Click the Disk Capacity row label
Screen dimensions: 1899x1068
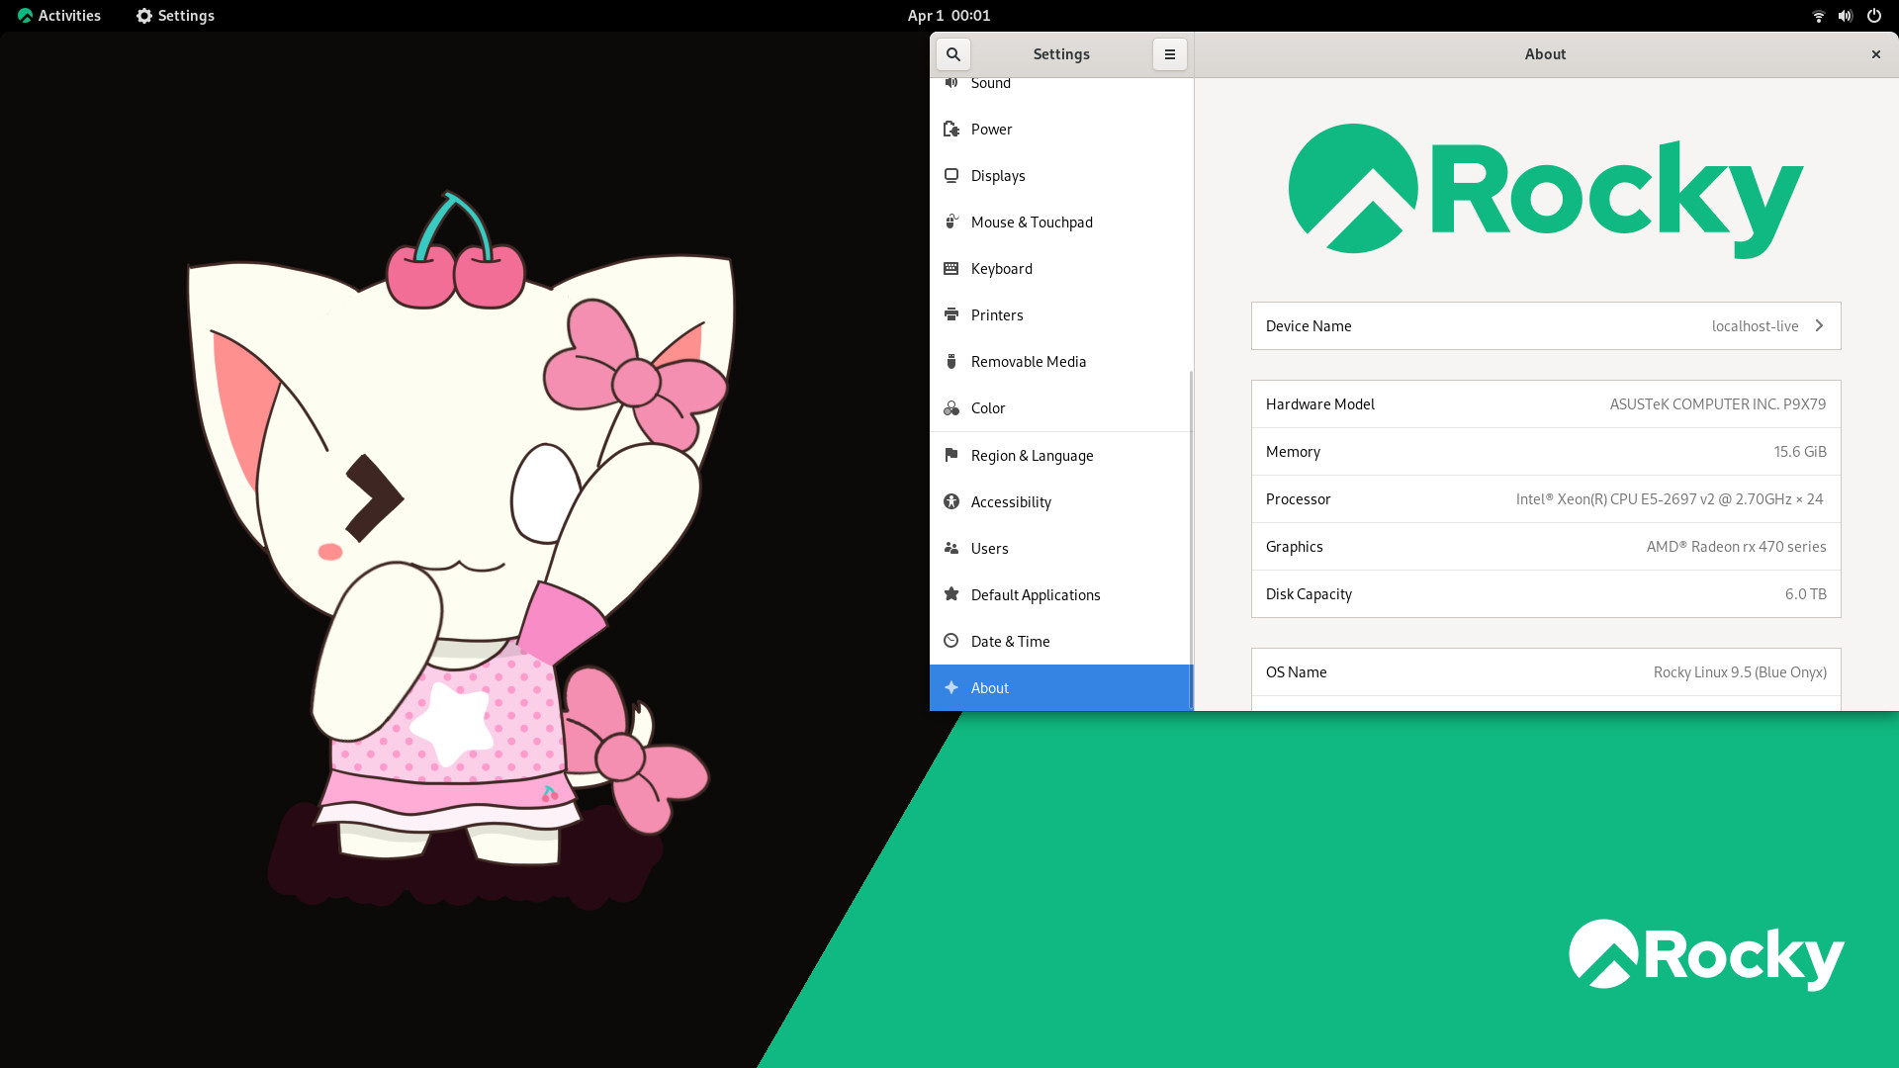tap(1309, 593)
